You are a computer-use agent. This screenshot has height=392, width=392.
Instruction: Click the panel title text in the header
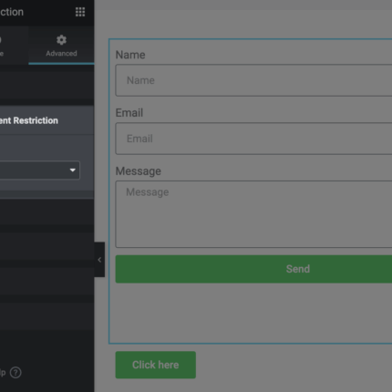[x=12, y=12]
